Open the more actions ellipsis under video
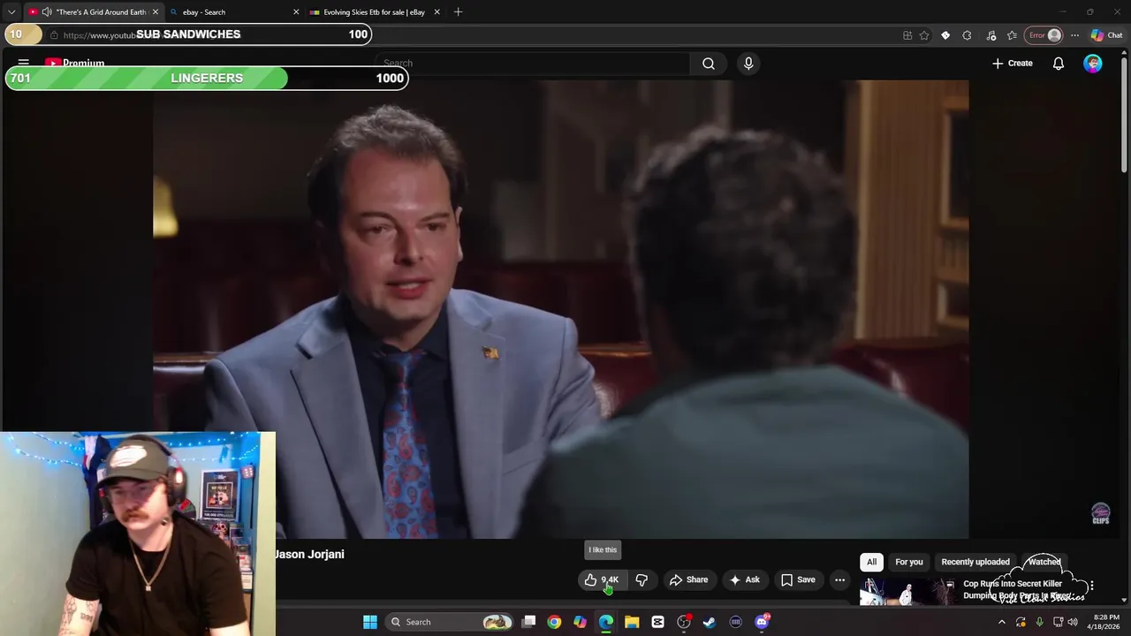The height and width of the screenshot is (636, 1131). (840, 579)
